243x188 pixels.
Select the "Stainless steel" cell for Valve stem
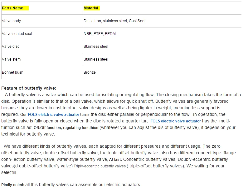pos(96,59)
